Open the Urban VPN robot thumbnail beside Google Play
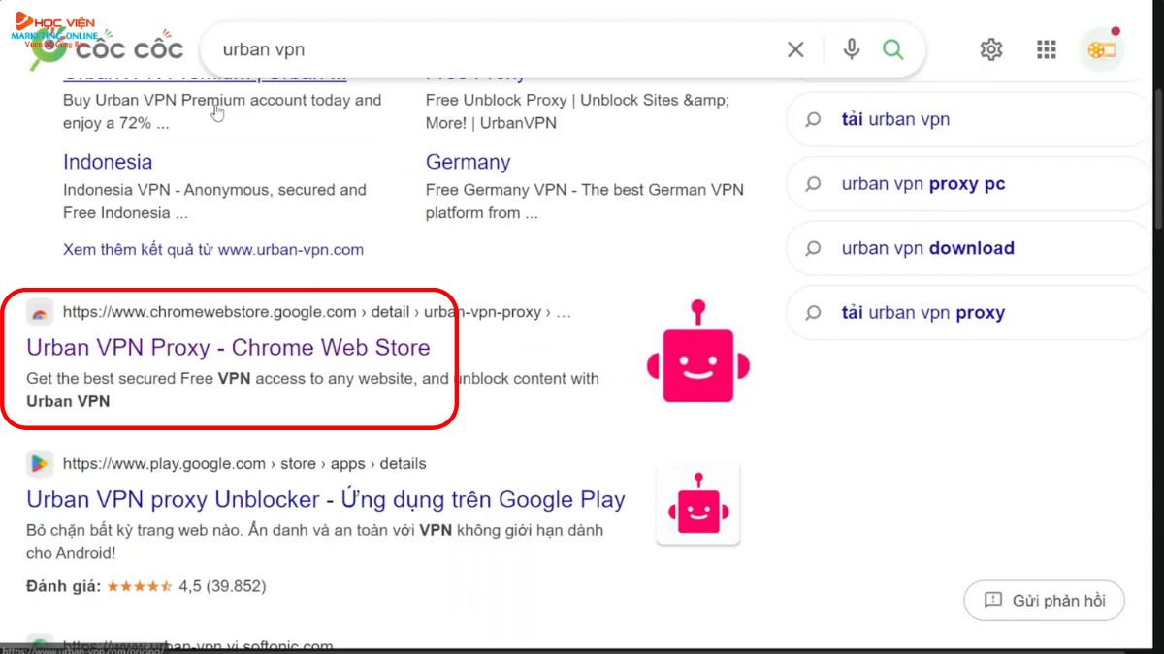1164x654 pixels. coord(698,504)
